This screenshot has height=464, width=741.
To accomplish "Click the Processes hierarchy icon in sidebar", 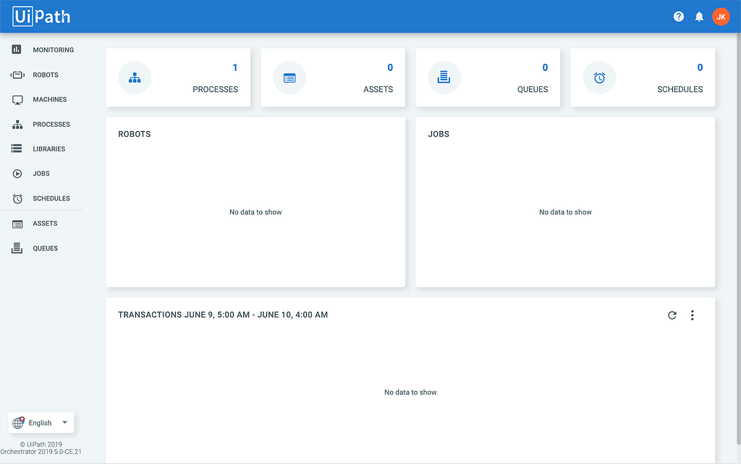I will tap(17, 125).
